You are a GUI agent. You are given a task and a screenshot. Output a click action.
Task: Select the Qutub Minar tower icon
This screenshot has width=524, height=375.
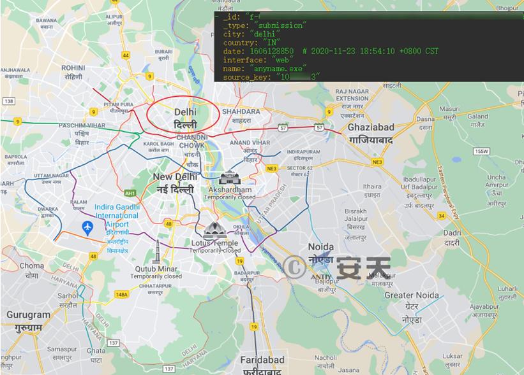point(156,252)
